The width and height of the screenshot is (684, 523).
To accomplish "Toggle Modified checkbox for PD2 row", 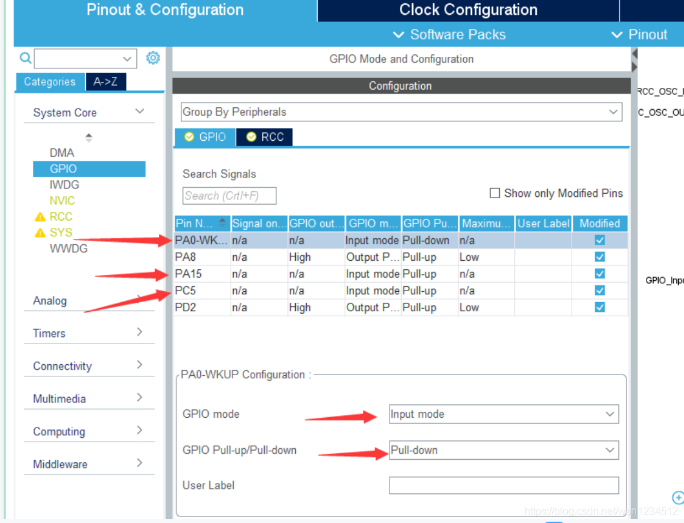I will pos(599,307).
